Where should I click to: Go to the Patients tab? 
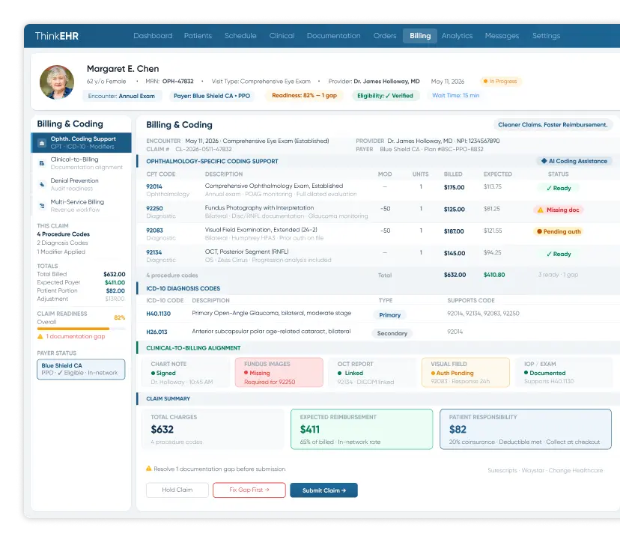coord(198,36)
